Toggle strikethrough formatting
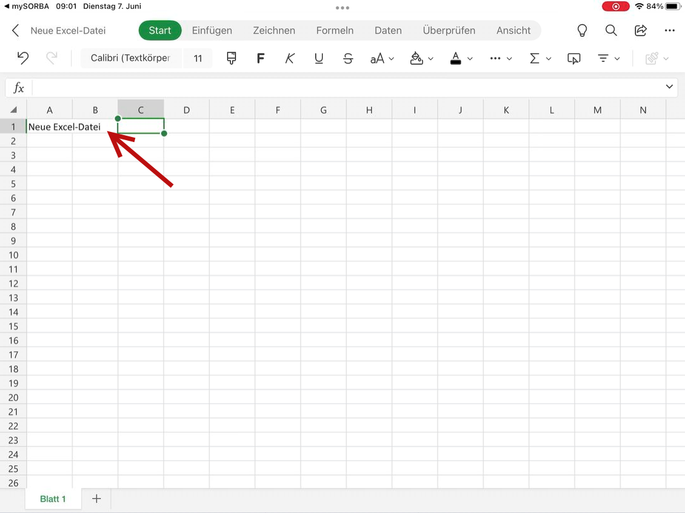This screenshot has height=513, width=685. point(348,58)
